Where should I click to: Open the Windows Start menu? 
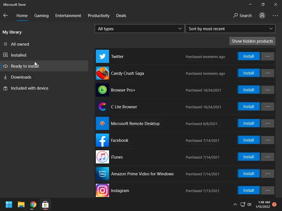[x=9, y=204]
